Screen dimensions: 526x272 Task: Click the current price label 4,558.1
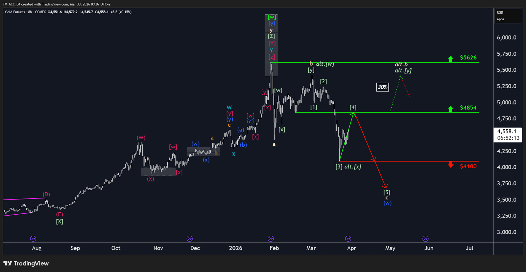[507, 131]
